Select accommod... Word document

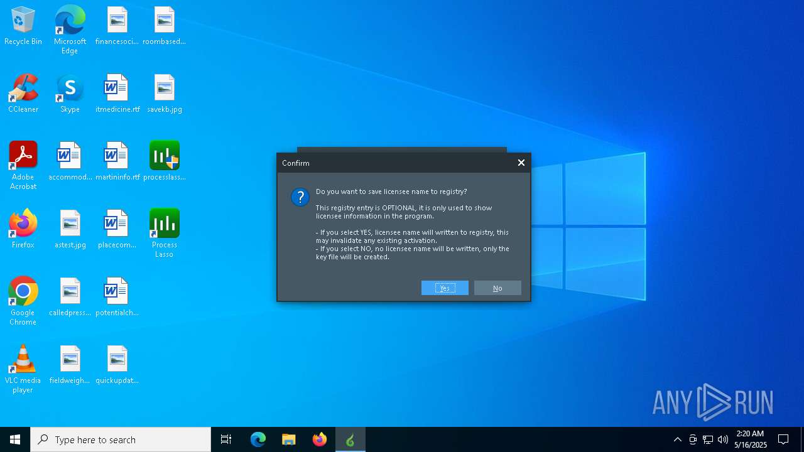pyautogui.click(x=70, y=162)
